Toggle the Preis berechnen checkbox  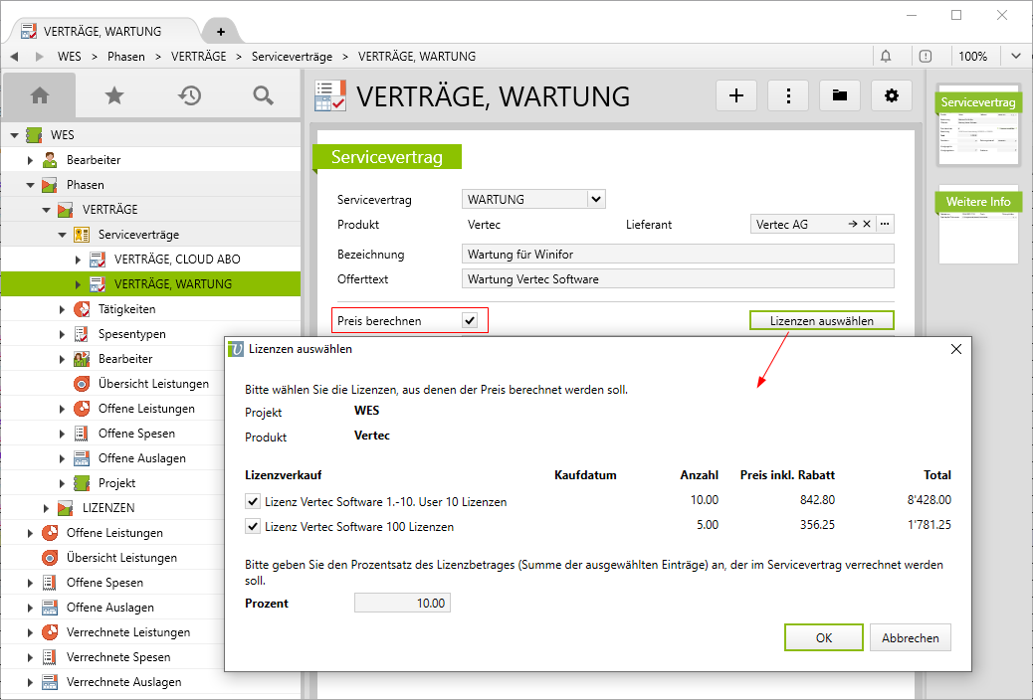tap(470, 321)
